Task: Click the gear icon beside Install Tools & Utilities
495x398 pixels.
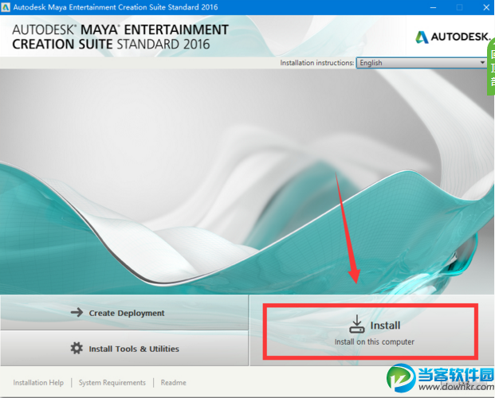Action: tap(77, 348)
